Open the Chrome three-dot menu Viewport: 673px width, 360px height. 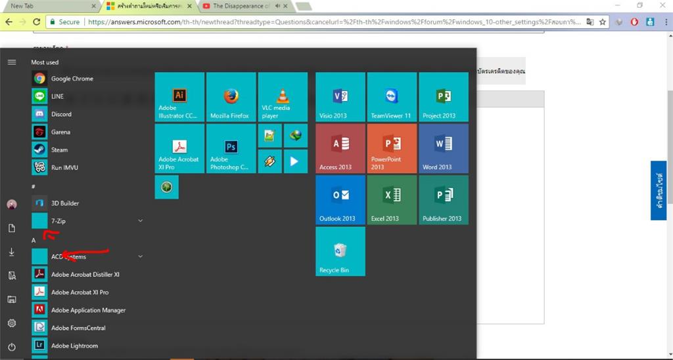[666, 22]
